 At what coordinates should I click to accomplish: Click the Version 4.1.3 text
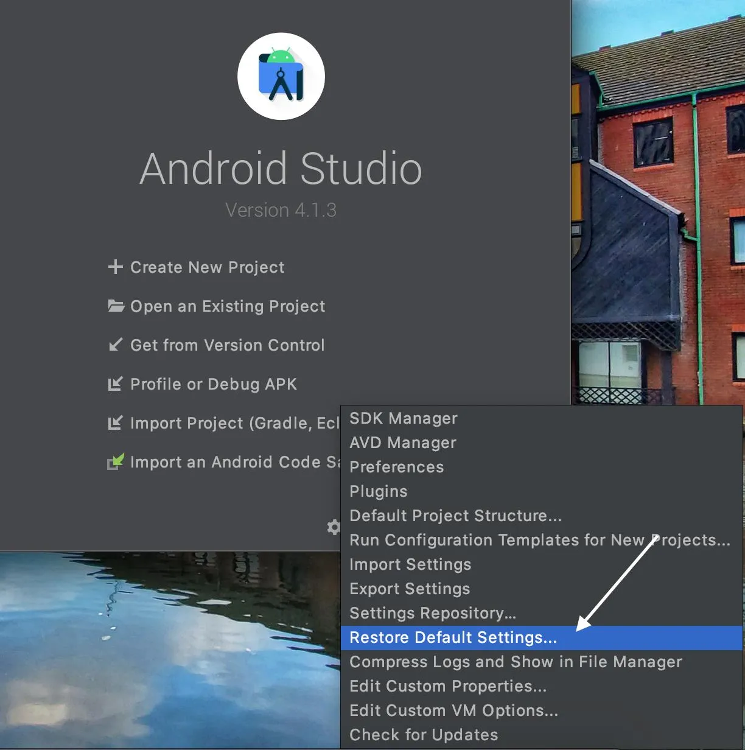coord(281,210)
